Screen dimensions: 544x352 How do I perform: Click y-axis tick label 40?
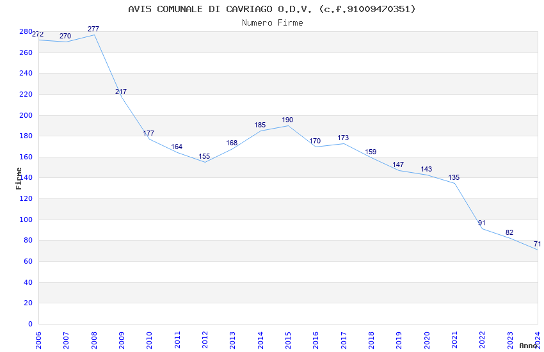tap(28, 283)
